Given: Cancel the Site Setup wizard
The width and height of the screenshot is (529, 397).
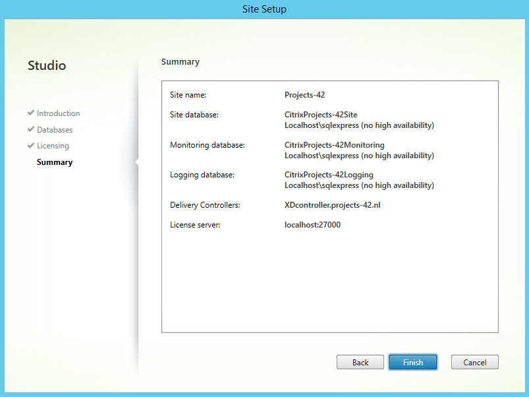Looking at the screenshot, I should point(475,362).
